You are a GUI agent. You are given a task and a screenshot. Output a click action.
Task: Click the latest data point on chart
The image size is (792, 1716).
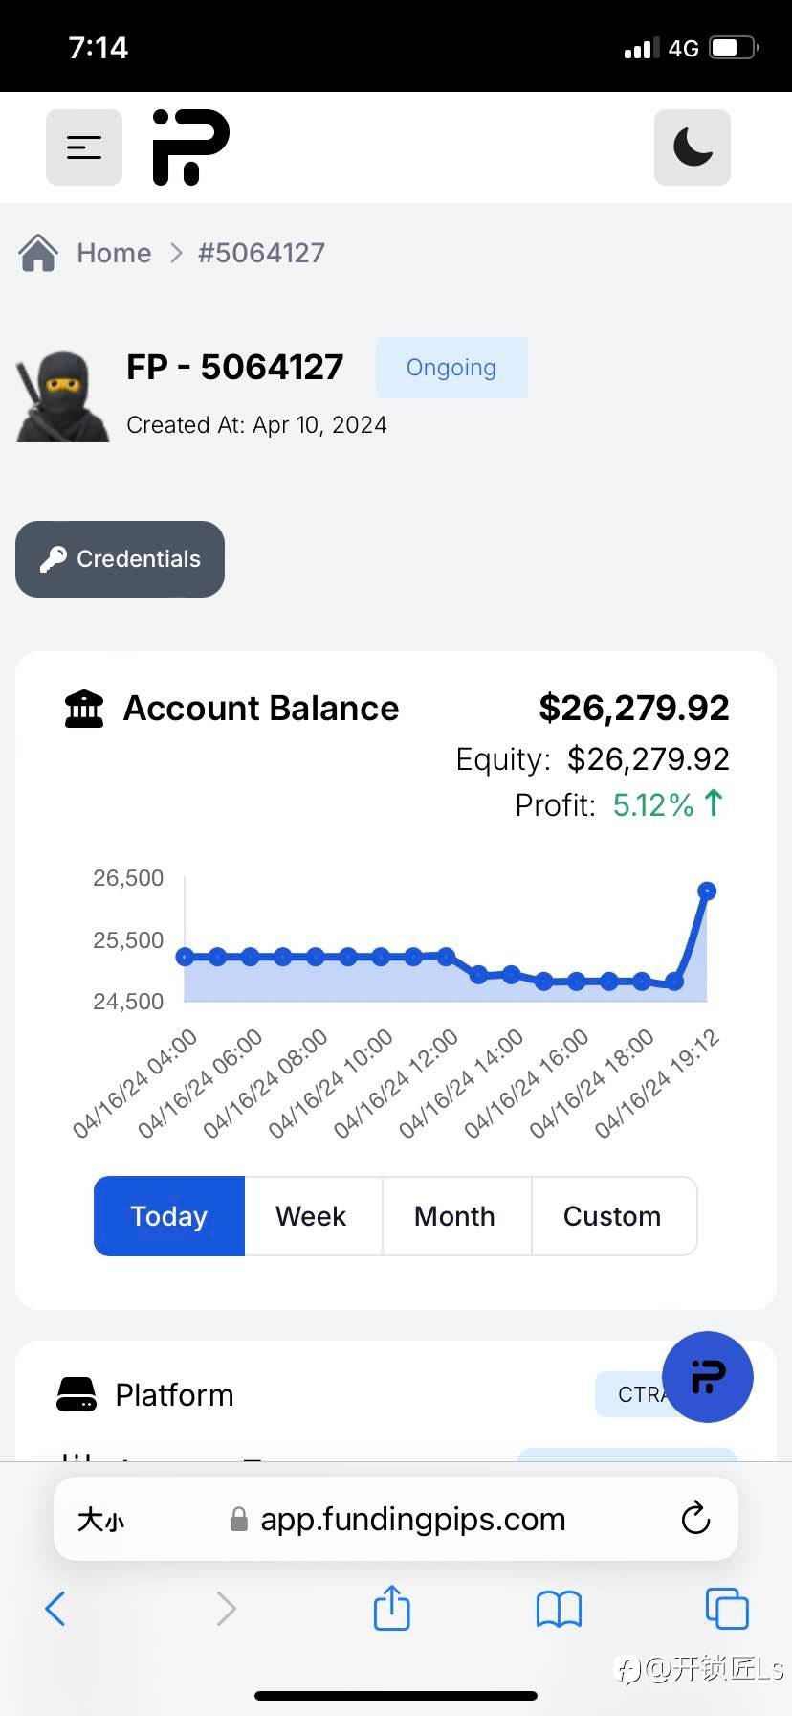pos(707,892)
